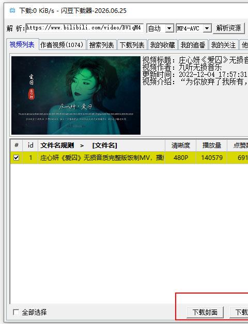Select the 庄心妍《爱囚》file name cell
The image size is (248, 324).
(101, 158)
